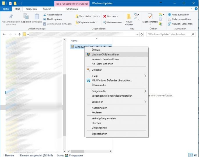199x157 pixels.
Task: Expand the address bar history dropdown
Action: coord(137,34)
